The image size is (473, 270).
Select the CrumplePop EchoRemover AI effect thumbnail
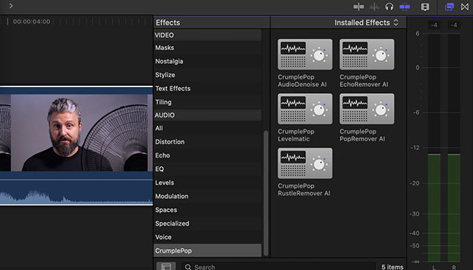point(367,54)
